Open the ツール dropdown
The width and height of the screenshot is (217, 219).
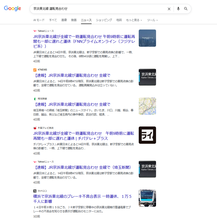pyautogui.click(x=152, y=20)
